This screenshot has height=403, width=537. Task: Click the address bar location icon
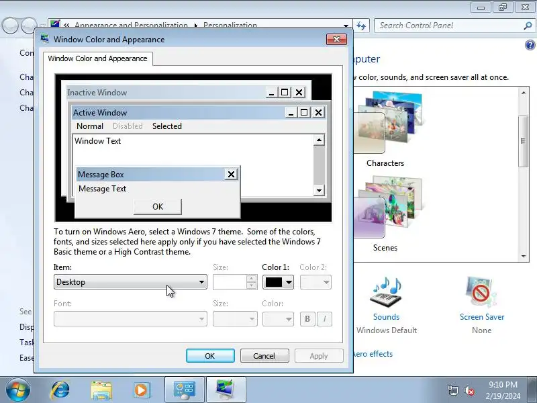pos(54,24)
